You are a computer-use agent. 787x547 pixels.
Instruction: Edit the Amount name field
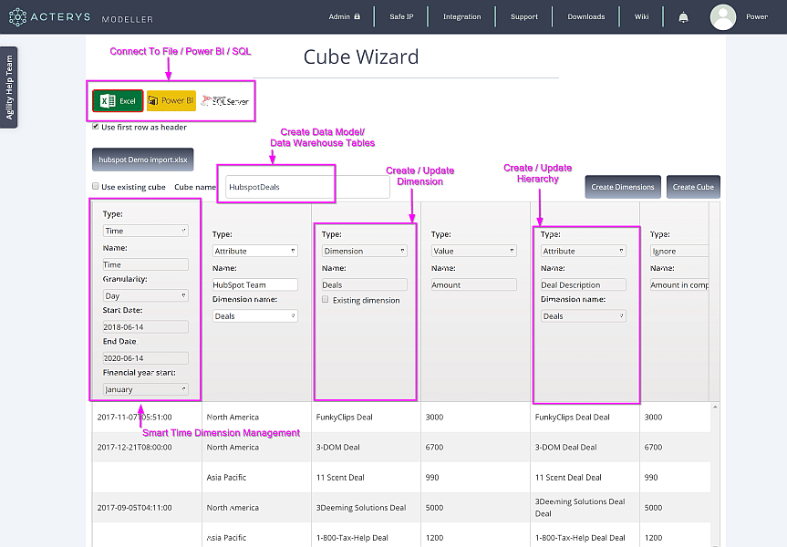tap(474, 284)
